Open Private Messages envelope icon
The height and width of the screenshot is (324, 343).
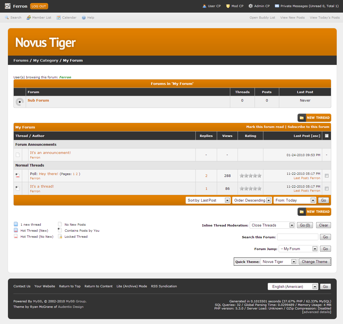click(277, 6)
